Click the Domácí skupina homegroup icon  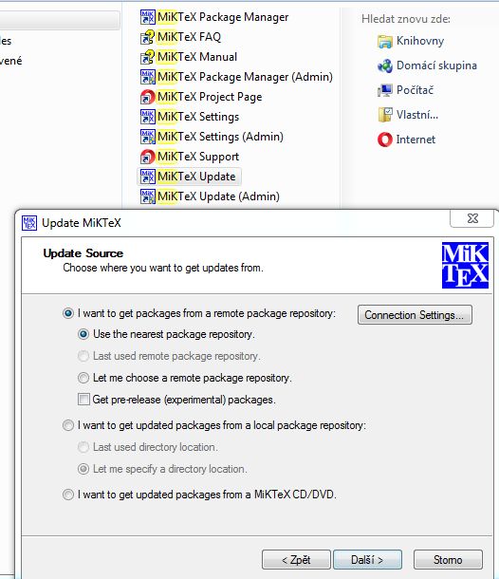[384, 66]
